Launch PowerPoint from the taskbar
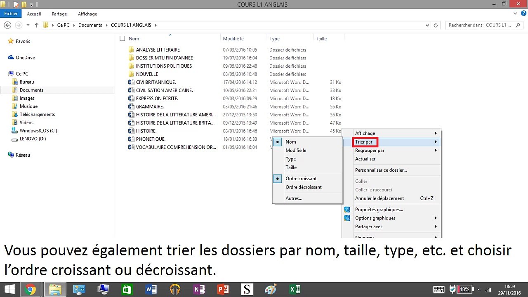This screenshot has height=297, width=528. 223,290
